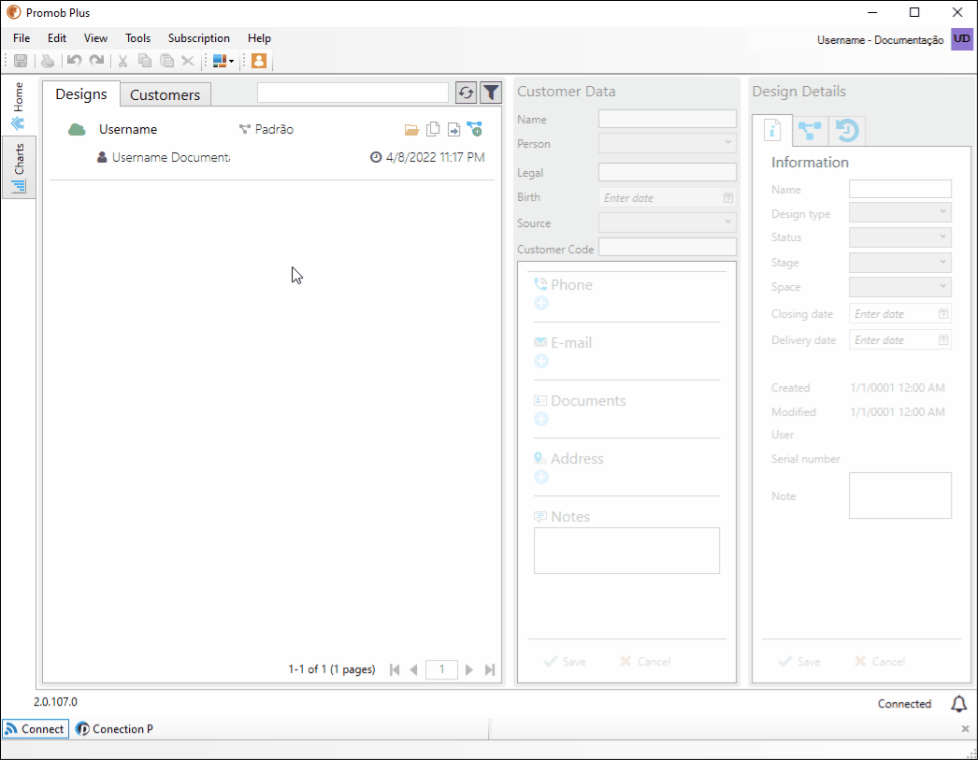Image resolution: width=978 pixels, height=760 pixels.
Task: Switch to the Customers tab
Action: (165, 94)
